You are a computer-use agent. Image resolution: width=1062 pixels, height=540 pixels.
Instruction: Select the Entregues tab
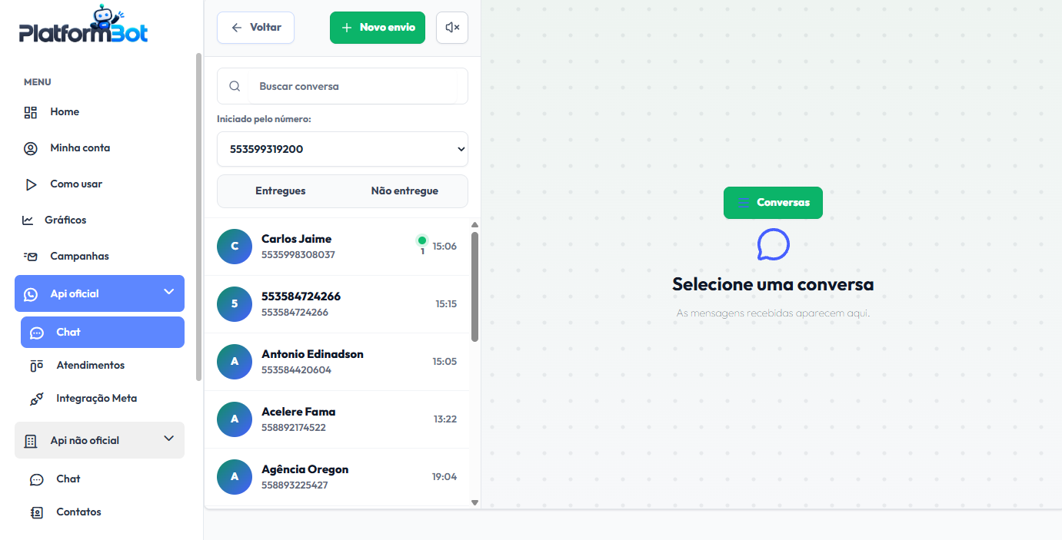pyautogui.click(x=281, y=191)
